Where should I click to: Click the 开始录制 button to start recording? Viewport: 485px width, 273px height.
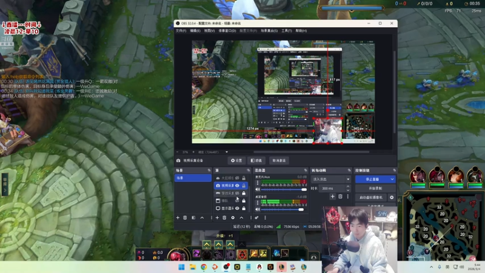[375, 188]
